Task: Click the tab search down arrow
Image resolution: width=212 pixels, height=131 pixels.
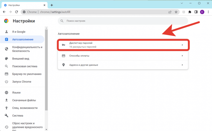Action: coord(182,3)
